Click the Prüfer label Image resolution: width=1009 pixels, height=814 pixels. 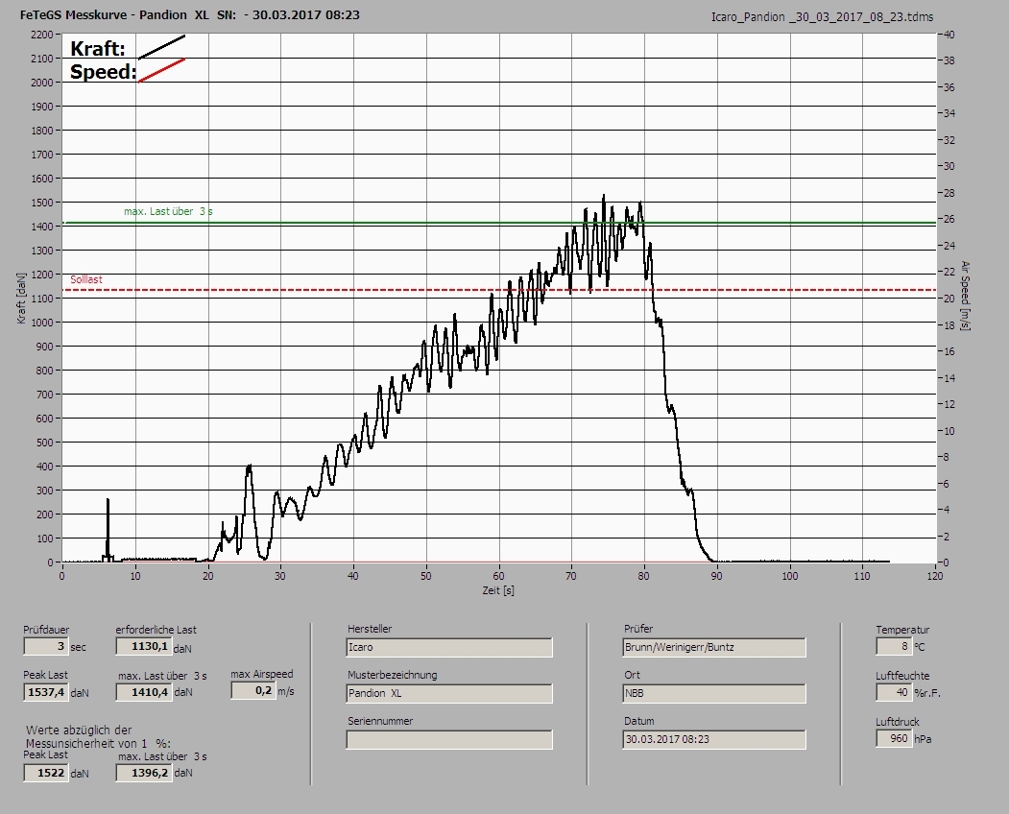[x=638, y=629]
